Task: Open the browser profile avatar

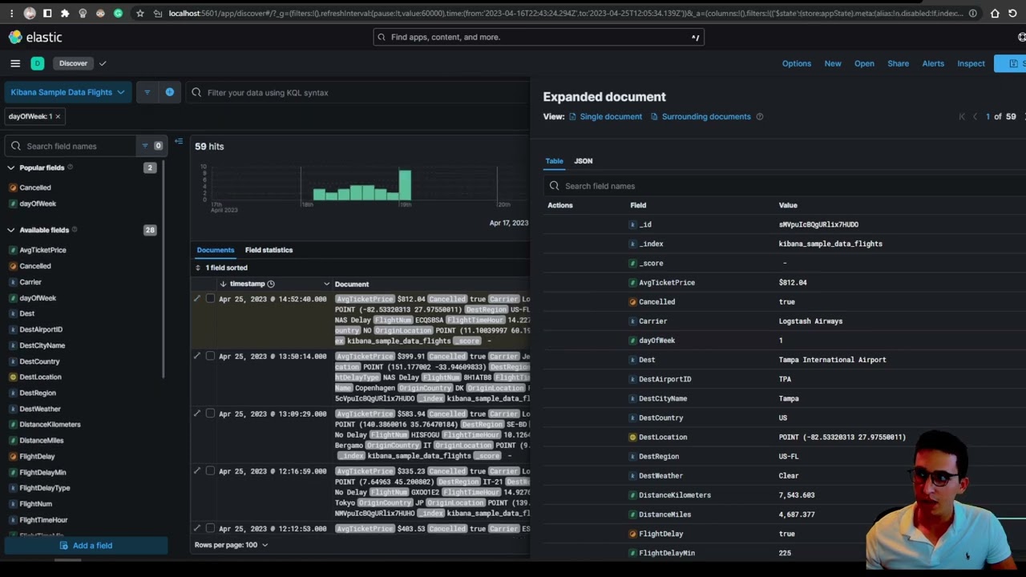Action: coord(30,14)
